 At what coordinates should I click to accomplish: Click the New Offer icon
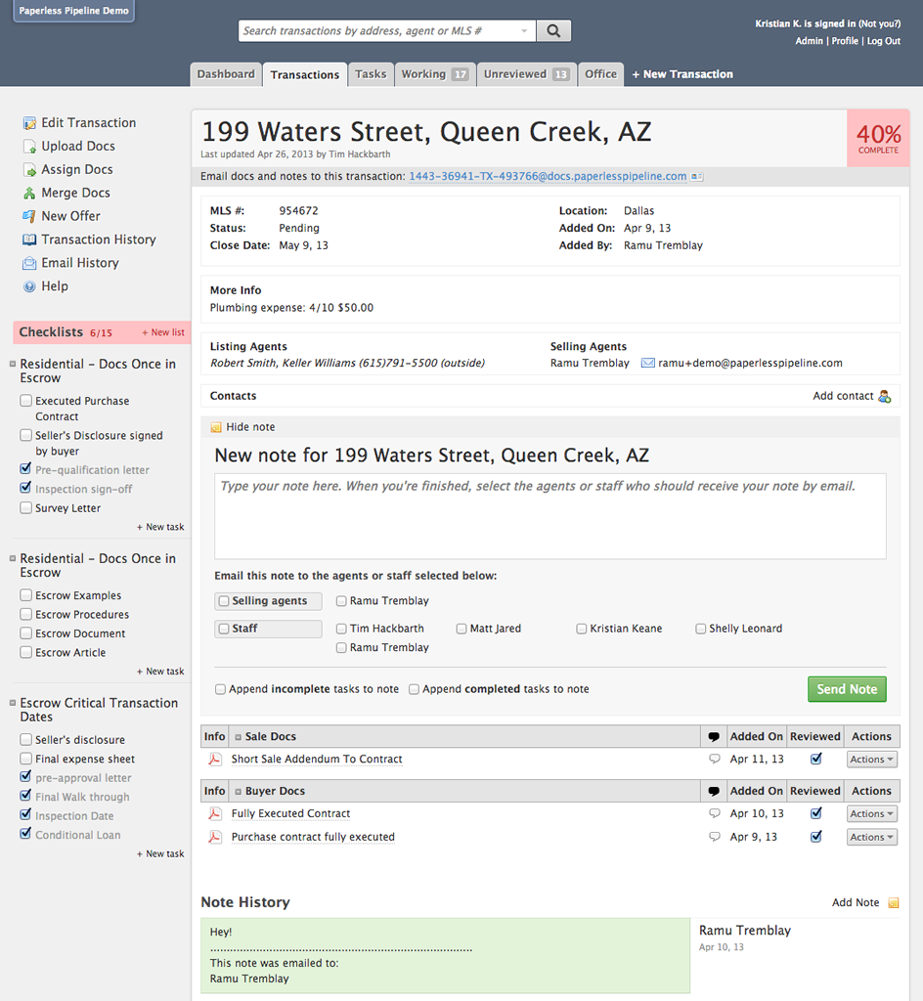[x=29, y=216]
